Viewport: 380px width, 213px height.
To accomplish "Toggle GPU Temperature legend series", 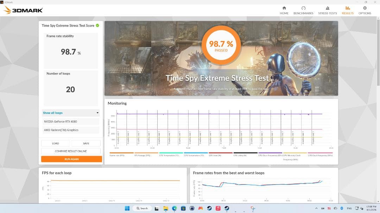I will pyautogui.click(x=196, y=154).
